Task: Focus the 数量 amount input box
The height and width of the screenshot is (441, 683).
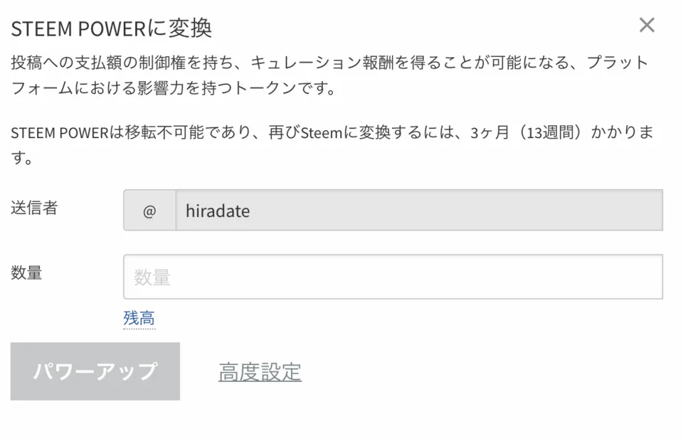Action: [x=393, y=277]
